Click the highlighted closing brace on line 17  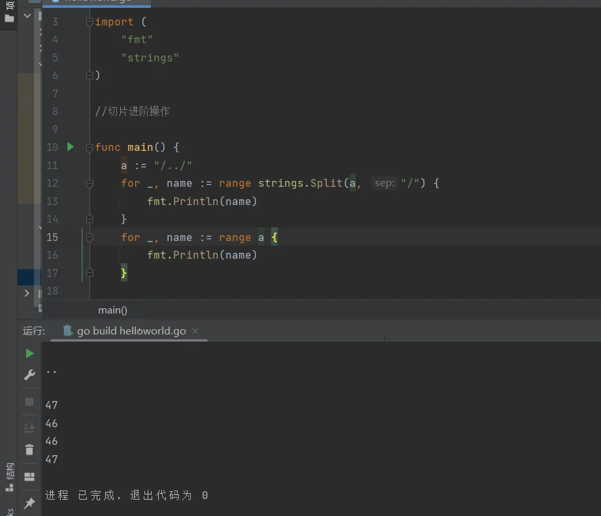click(x=124, y=273)
